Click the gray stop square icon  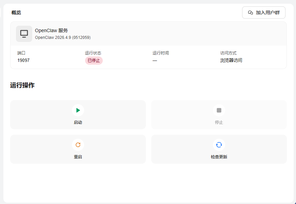pyautogui.click(x=219, y=110)
